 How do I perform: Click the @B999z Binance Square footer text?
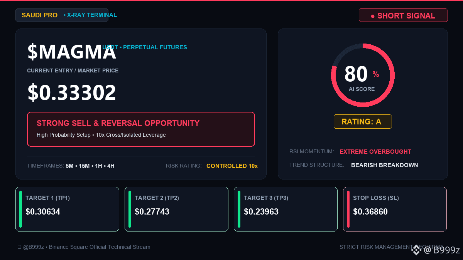[x=84, y=247]
